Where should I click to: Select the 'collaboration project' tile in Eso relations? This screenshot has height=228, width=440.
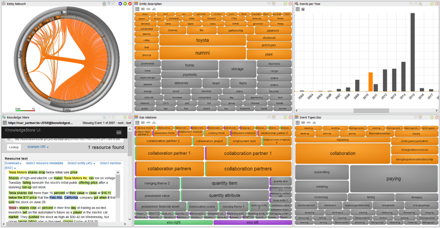pos(209,141)
